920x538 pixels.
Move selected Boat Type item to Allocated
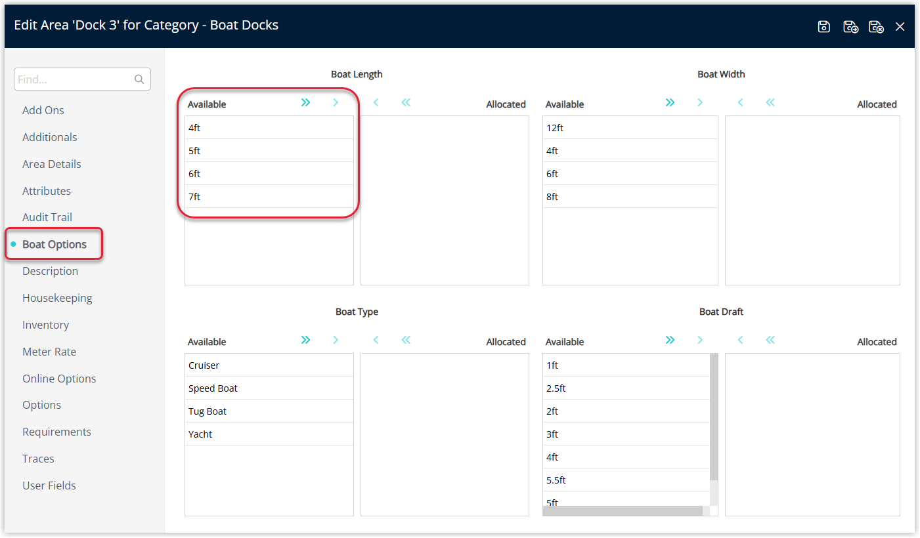click(336, 340)
